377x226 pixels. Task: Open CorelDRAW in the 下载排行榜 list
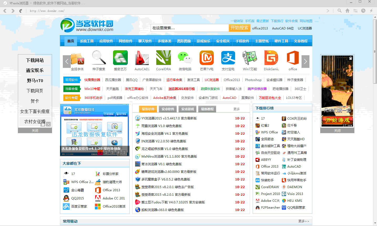(270, 187)
